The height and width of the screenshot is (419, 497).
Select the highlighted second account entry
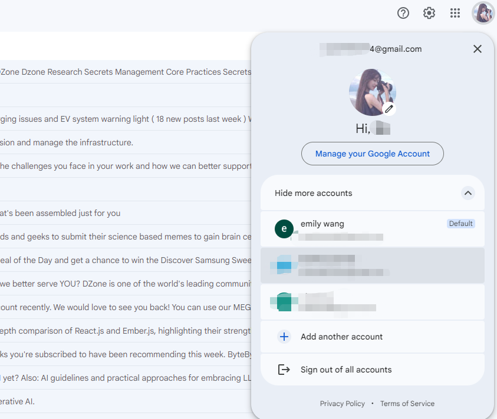372,265
